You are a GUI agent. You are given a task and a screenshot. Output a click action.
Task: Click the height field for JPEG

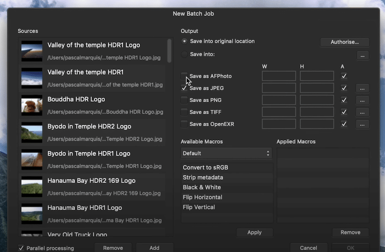317,88
